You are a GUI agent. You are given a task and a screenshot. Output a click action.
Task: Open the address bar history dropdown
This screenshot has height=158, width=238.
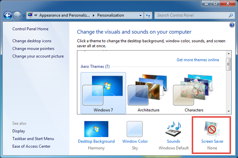(140, 15)
